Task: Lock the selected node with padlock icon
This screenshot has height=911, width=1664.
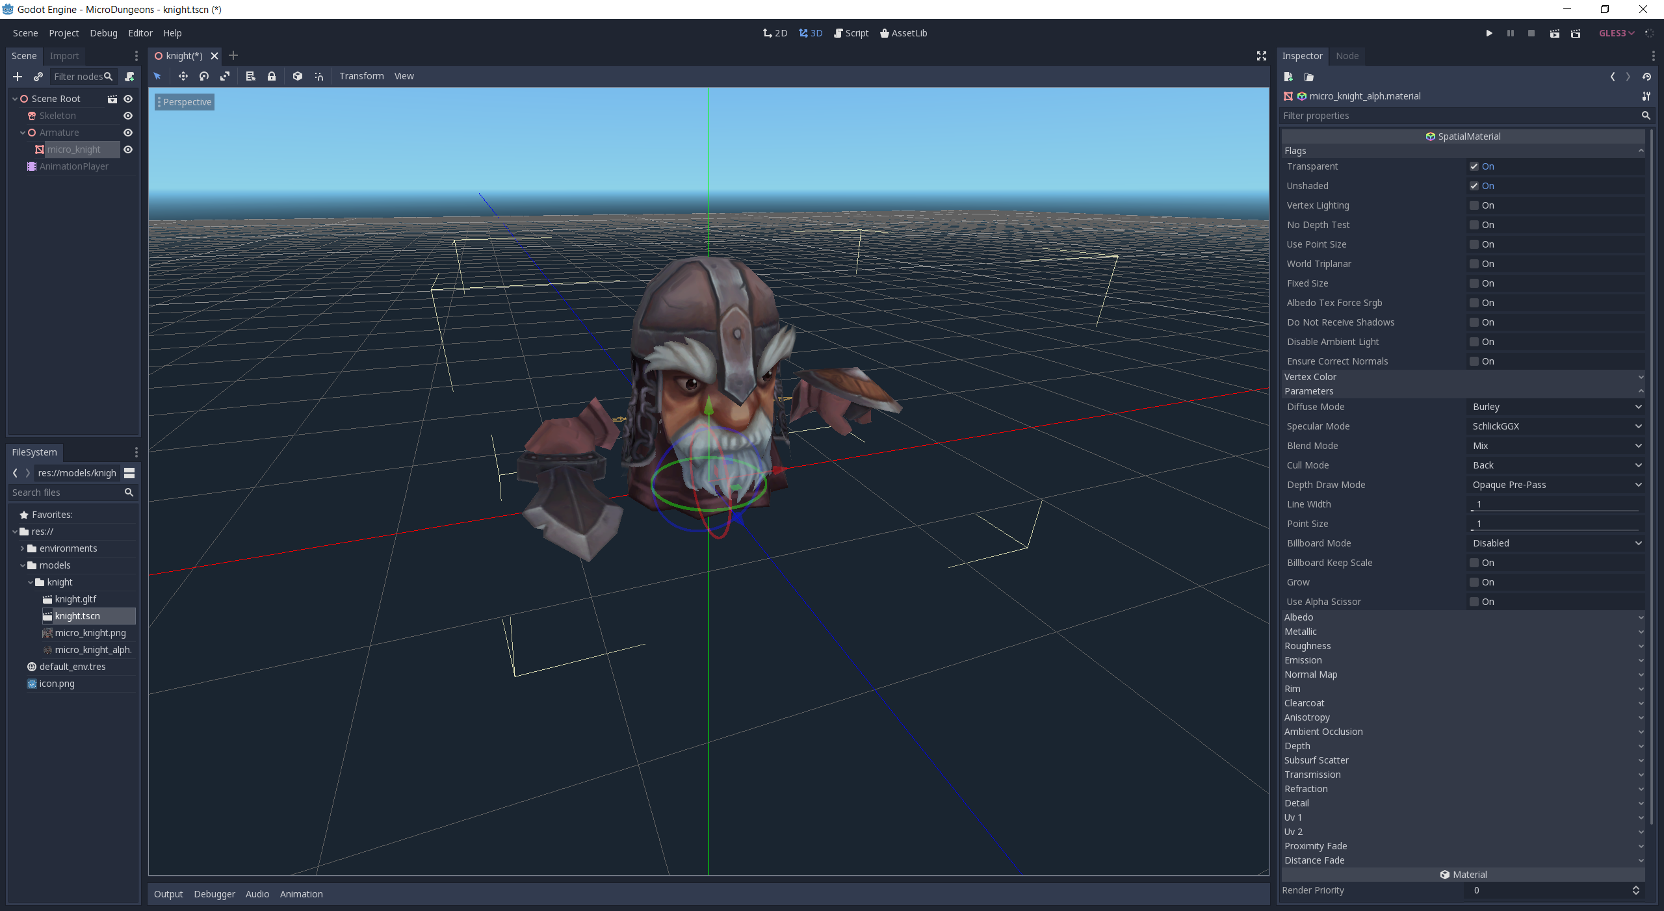Action: pos(272,76)
